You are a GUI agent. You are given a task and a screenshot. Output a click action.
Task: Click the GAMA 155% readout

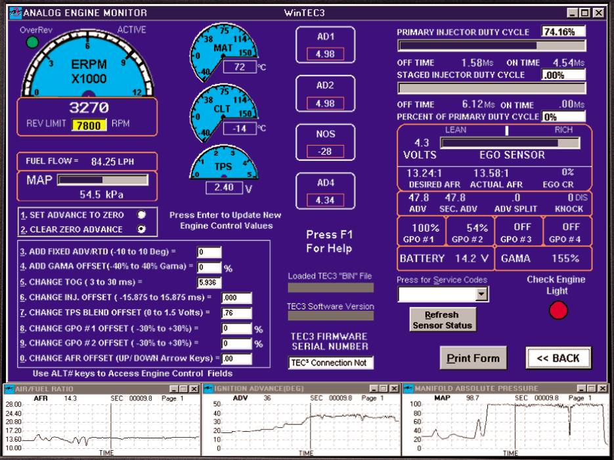(543, 259)
